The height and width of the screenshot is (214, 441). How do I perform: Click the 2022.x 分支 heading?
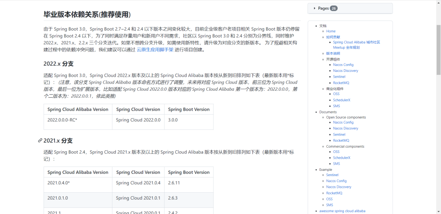(58, 64)
